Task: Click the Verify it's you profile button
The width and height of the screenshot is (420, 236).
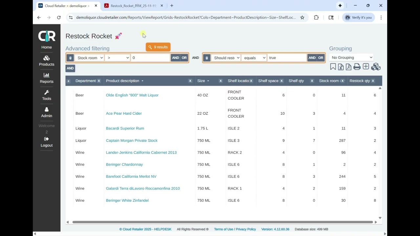Action: coord(359,17)
